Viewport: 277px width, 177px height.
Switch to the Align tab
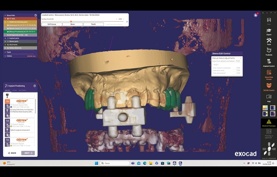(14, 90)
